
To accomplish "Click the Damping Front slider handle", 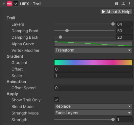I will 67,31.
